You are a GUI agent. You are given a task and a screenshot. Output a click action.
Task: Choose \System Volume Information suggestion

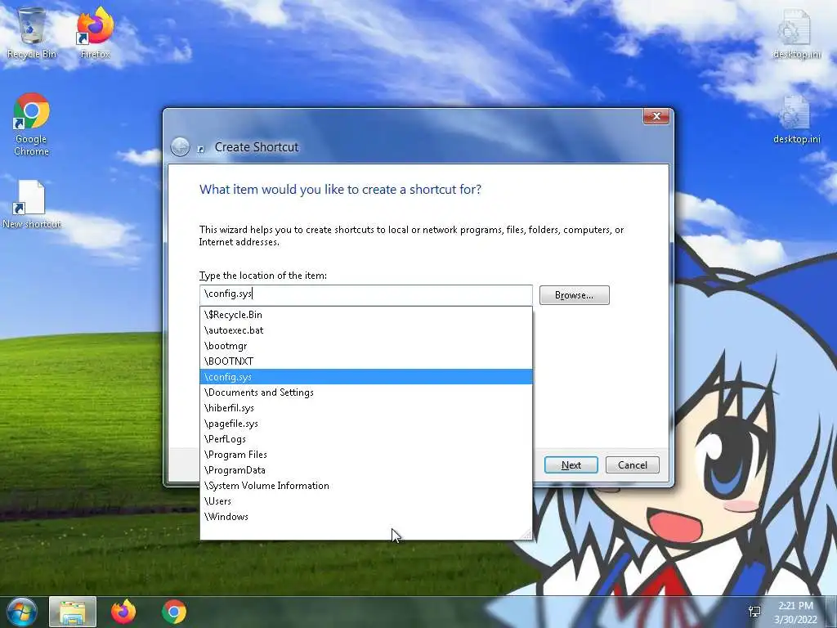point(366,486)
